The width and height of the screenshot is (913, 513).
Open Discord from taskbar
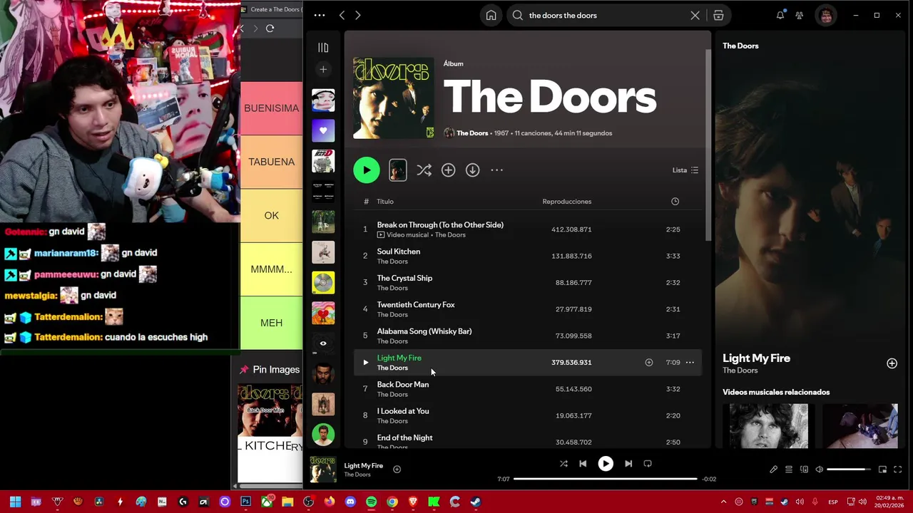point(350,502)
